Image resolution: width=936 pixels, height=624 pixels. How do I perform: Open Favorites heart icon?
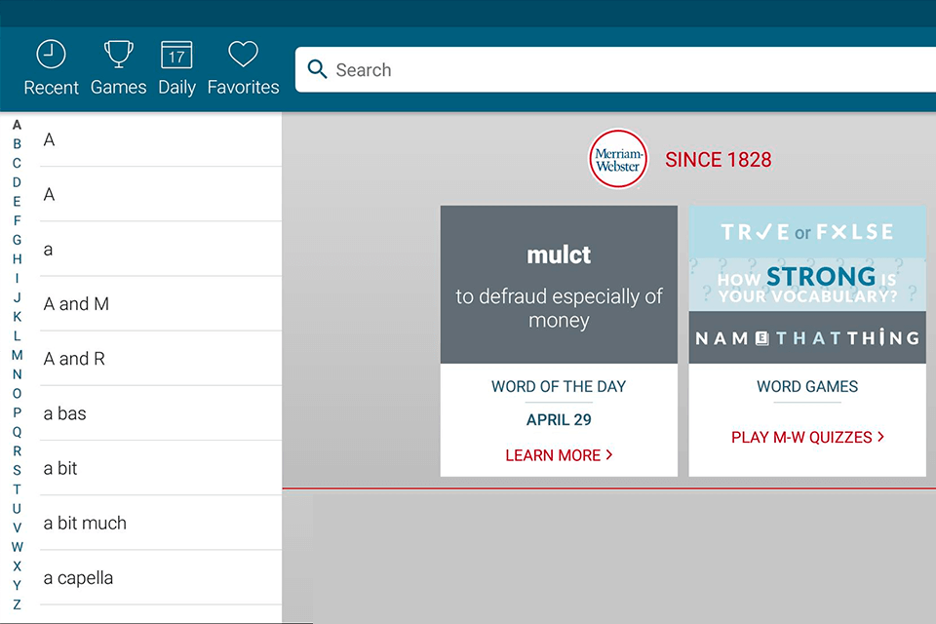coord(243,55)
